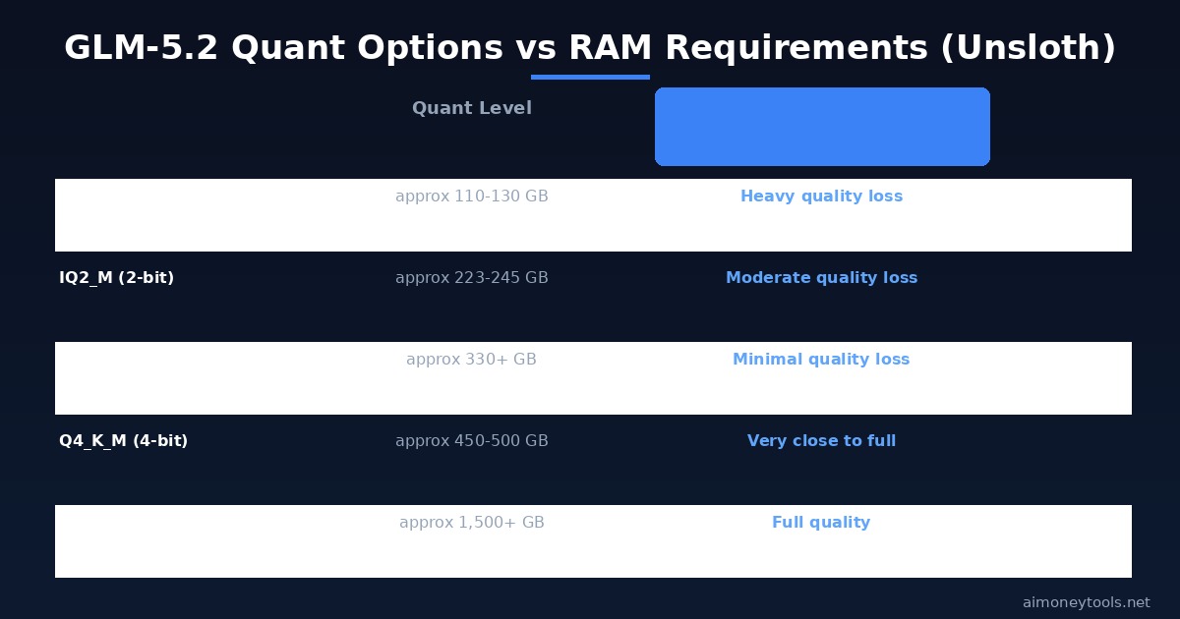Click the 'Moderate quality loss' cell
The height and width of the screenshot is (619, 1180).
pyautogui.click(x=822, y=278)
